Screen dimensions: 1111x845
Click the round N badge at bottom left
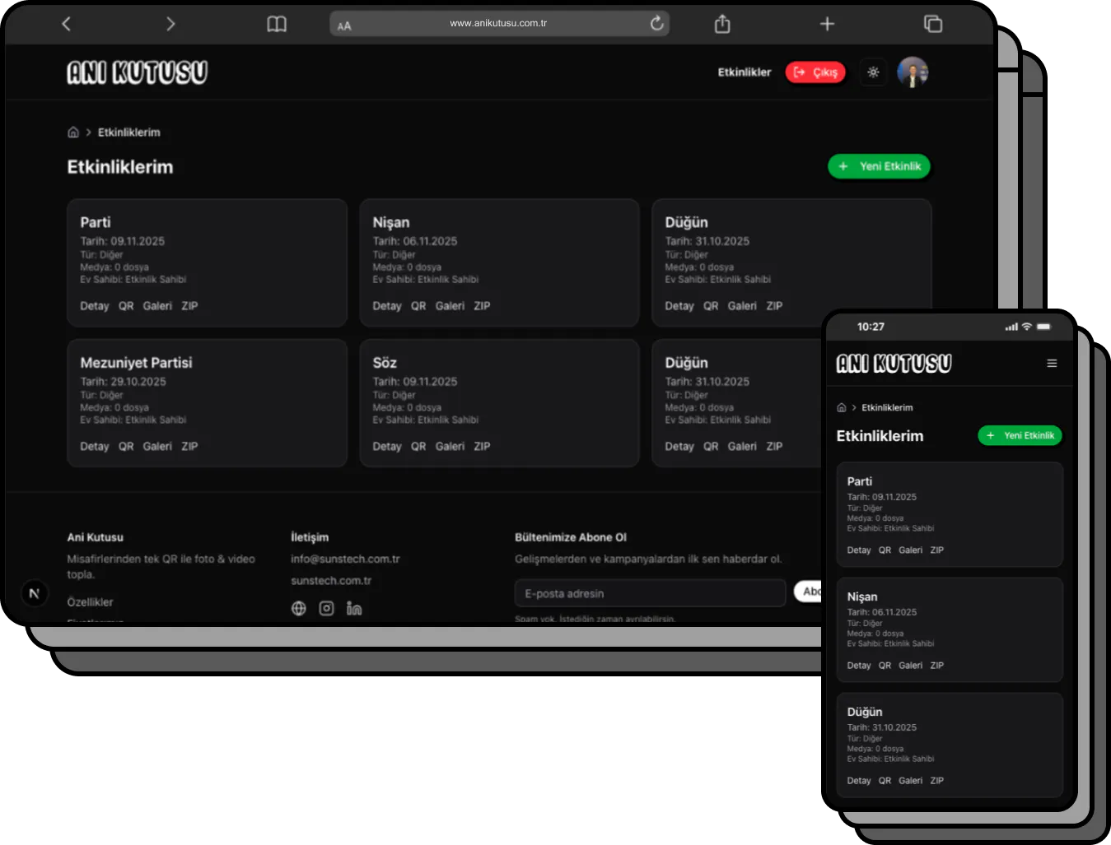coord(35,592)
